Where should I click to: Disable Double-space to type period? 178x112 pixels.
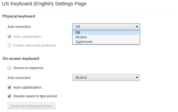coord(9,96)
